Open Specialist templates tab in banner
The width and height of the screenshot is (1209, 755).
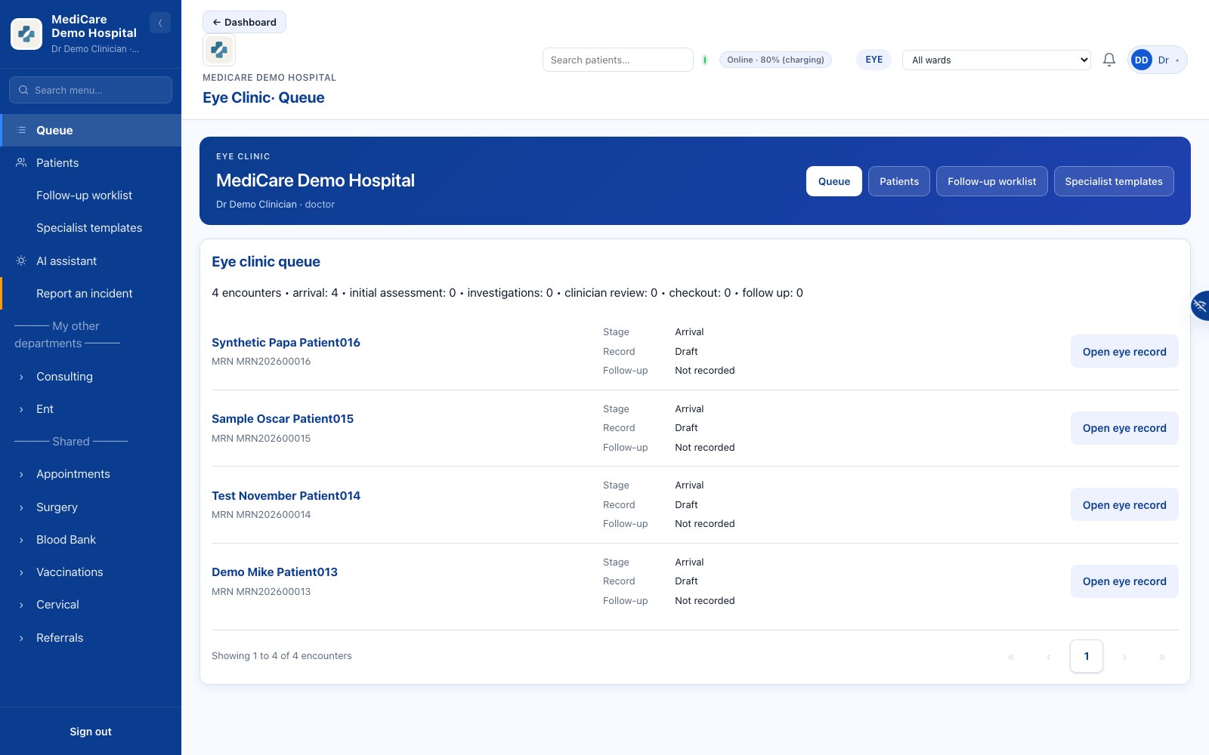tap(1114, 181)
